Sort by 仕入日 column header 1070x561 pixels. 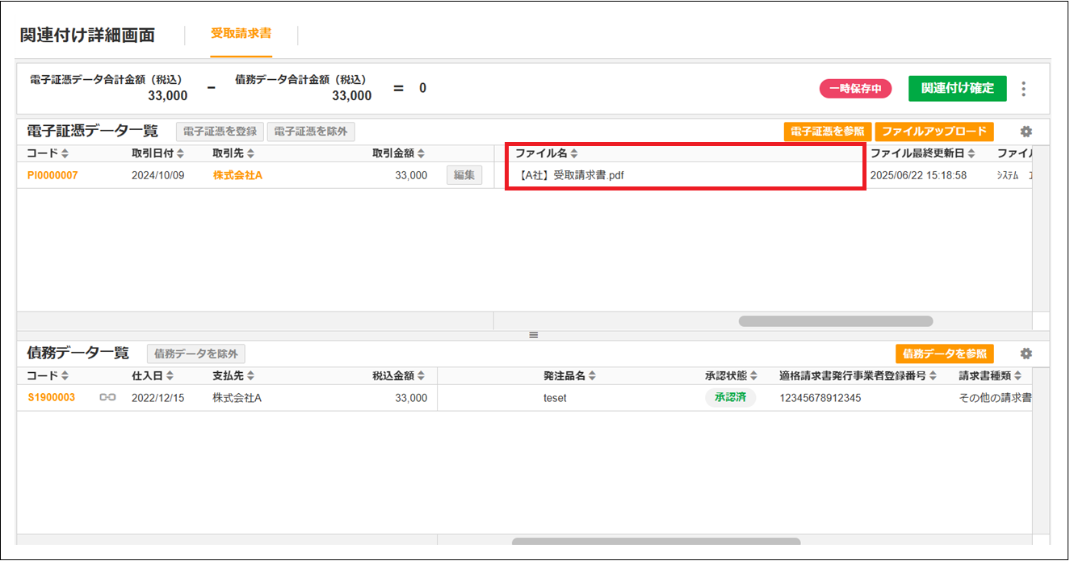click(x=170, y=376)
